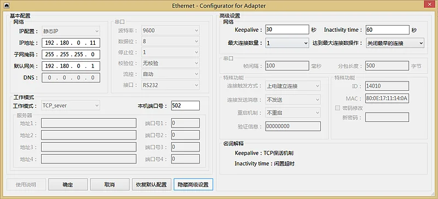Click the 默认网关 input field
Screen dimensions: 438x199
[x=71, y=66]
